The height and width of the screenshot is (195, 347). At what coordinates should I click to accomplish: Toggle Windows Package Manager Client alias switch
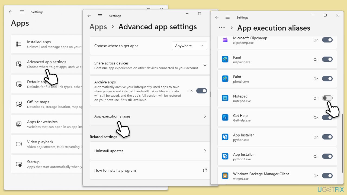tap(327, 176)
